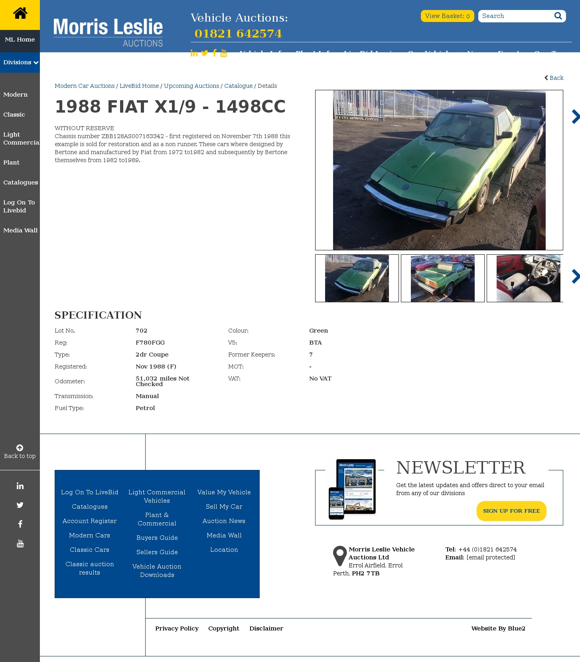This screenshot has width=580, height=662.
Task: Open footer Classic Cars link
Action: (90, 550)
